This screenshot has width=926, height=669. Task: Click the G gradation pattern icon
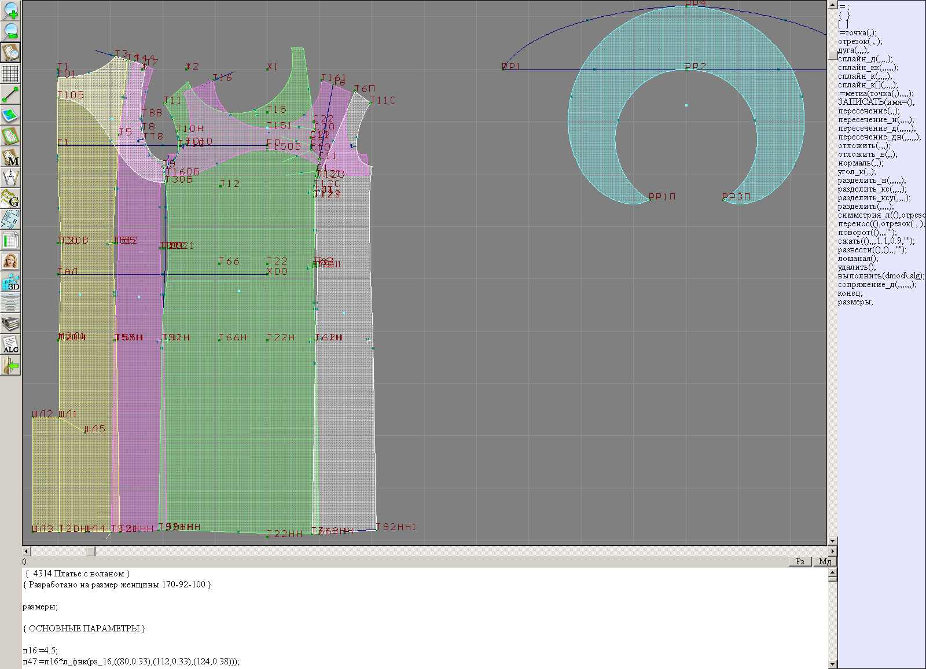pyautogui.click(x=10, y=199)
